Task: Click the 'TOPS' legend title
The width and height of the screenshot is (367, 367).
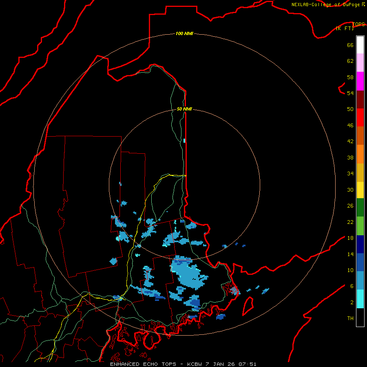Action: click(x=358, y=24)
